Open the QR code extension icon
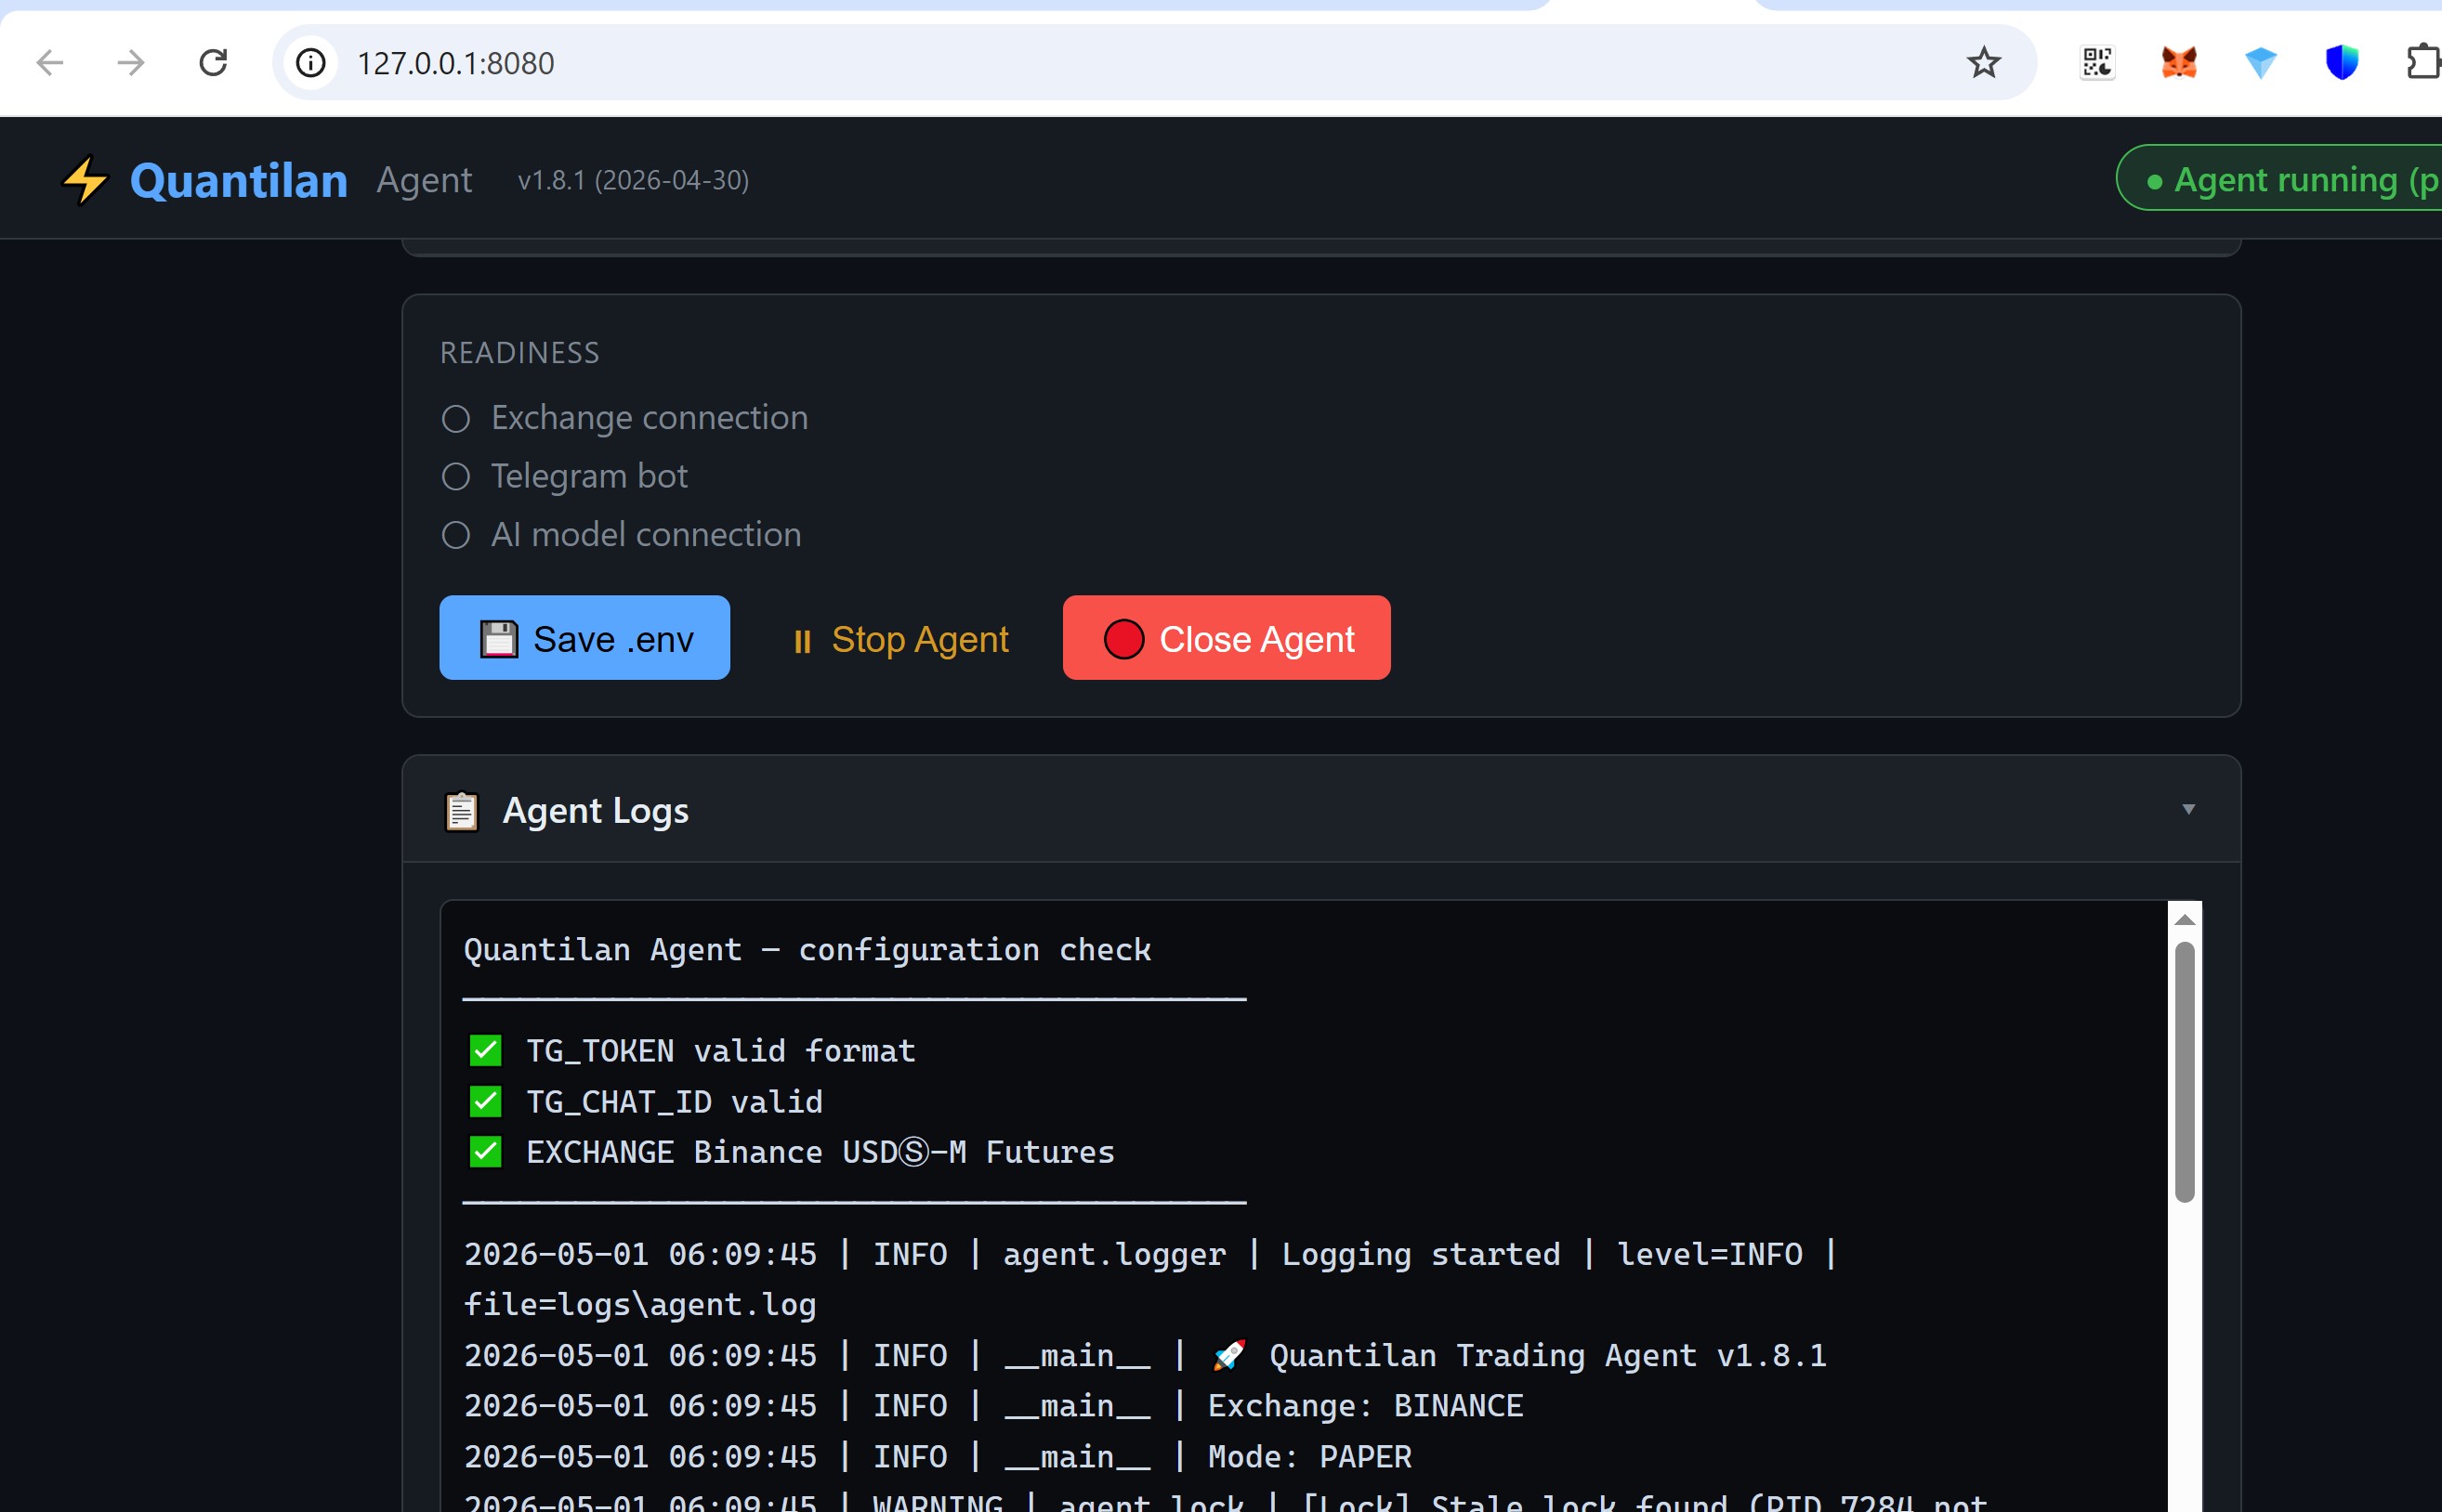Viewport: 2442px width, 1512px height. (x=2097, y=63)
